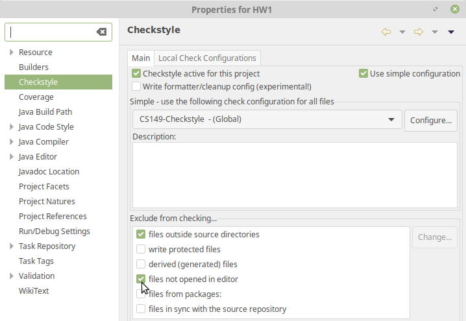Select Java Build Path in sidebar
Viewport: 466px width, 321px height.
pos(45,112)
